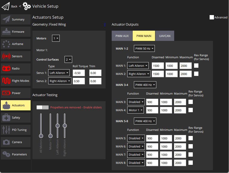This screenshot has height=173, width=229.
Task: Toggle propellers removed enable sliders switch
Action: click(x=42, y=107)
